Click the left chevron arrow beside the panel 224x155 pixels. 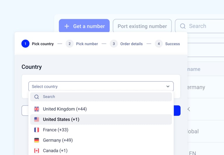(189, 109)
